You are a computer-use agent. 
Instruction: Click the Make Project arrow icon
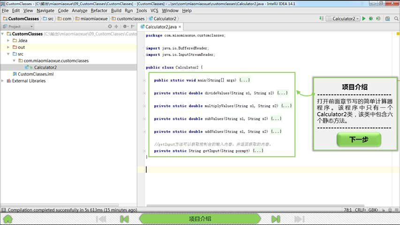click(321, 19)
